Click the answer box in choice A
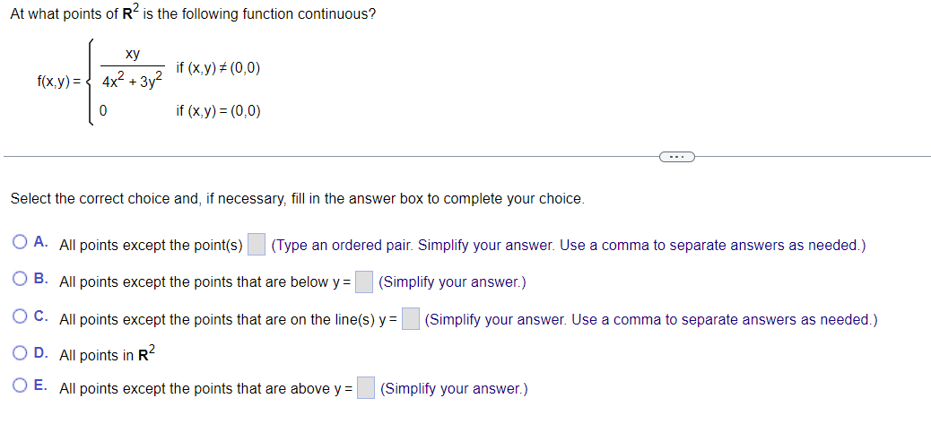The image size is (931, 433). pyautogui.click(x=256, y=245)
